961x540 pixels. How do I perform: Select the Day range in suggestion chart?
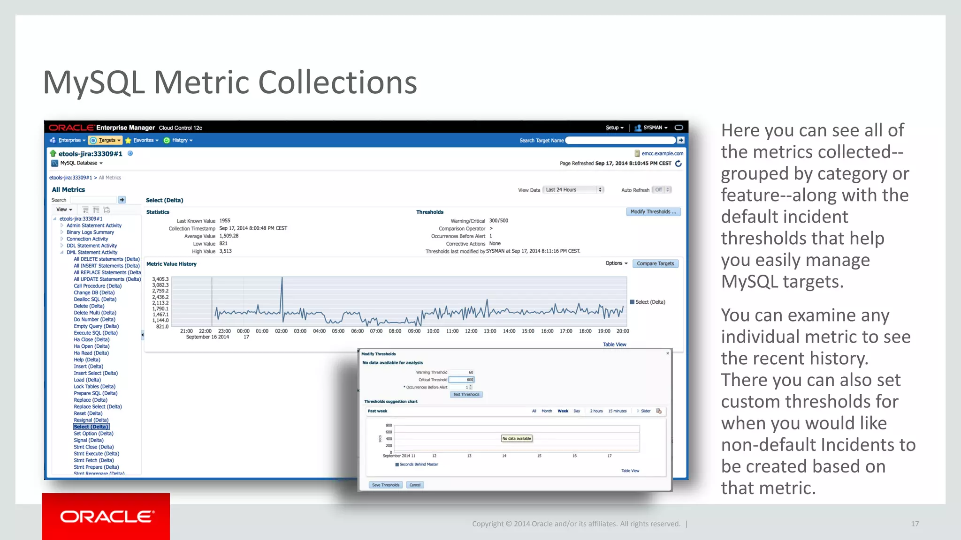click(x=577, y=411)
